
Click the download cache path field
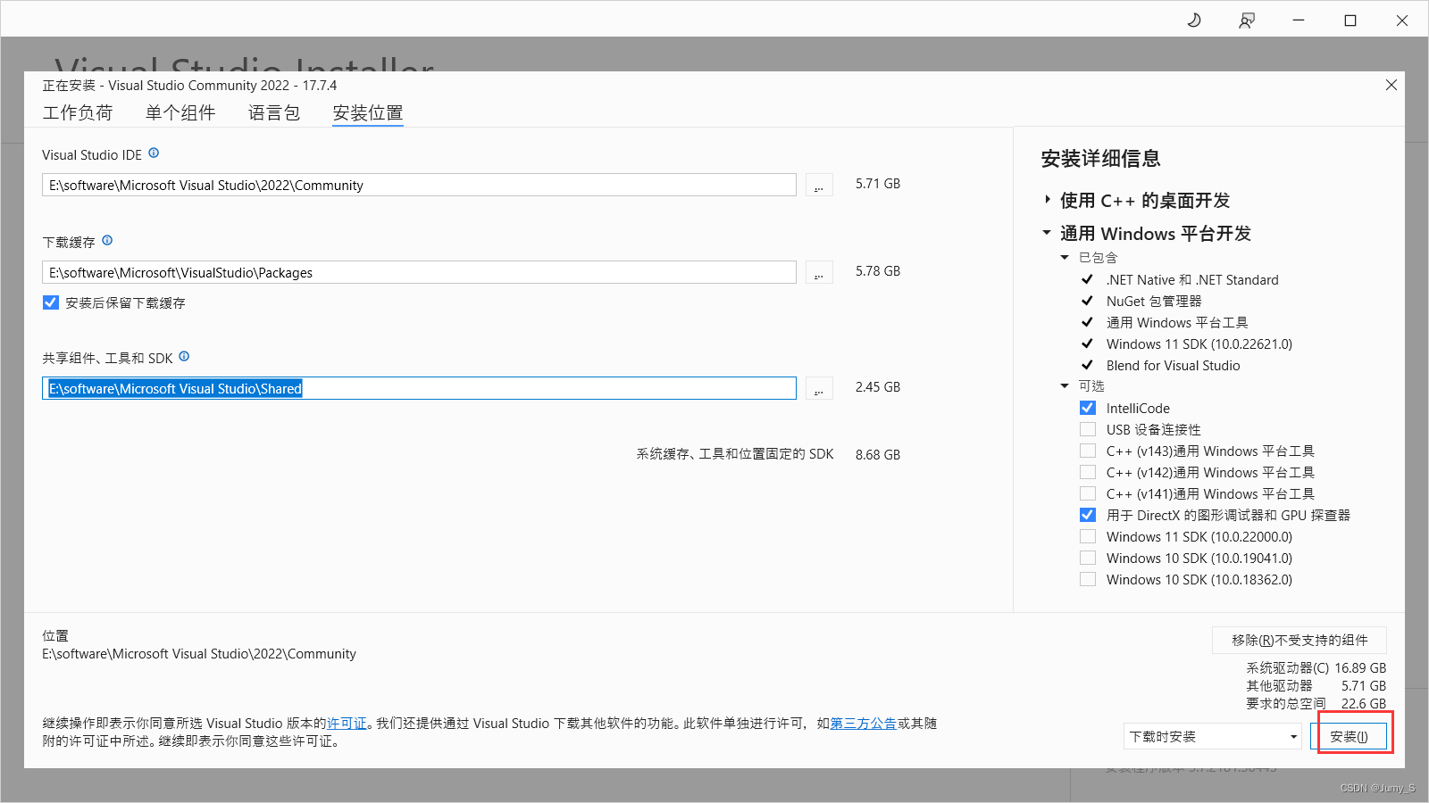tap(419, 272)
